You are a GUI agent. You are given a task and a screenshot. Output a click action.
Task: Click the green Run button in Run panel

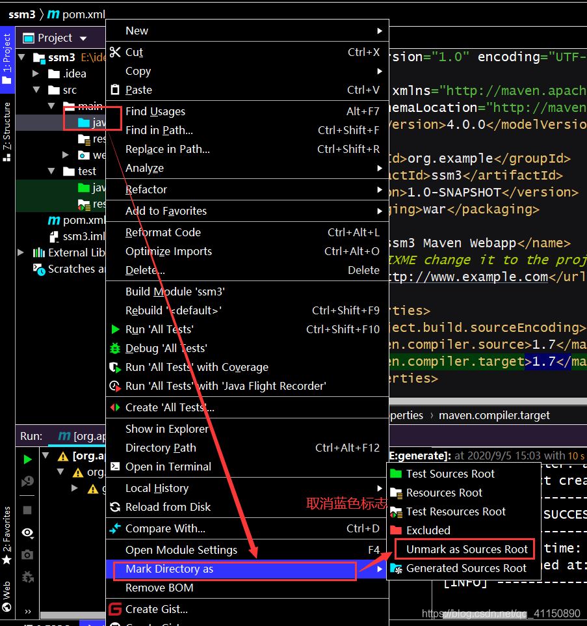27,459
